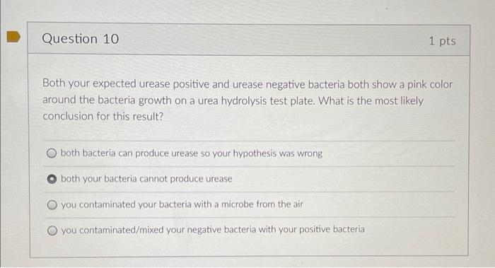Click the '1 pts' points label
The width and height of the screenshot is (495, 268).
(x=442, y=41)
